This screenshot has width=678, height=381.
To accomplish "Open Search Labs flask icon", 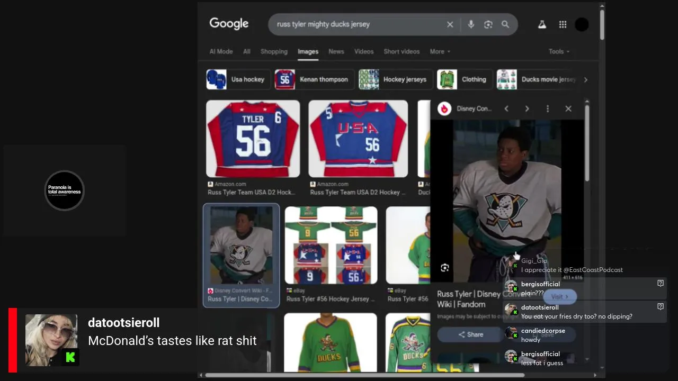I will (x=542, y=24).
